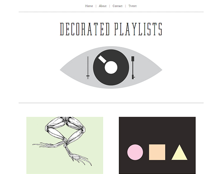Open the Home navigation link
The width and height of the screenshot is (223, 174).
(x=89, y=6)
